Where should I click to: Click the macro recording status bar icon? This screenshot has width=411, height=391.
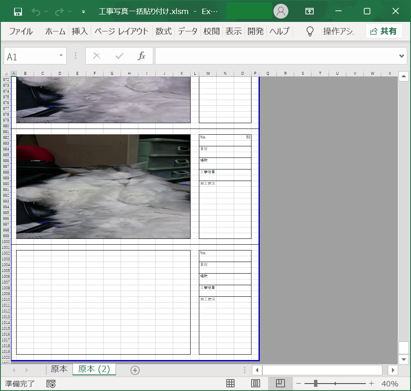coord(51,384)
